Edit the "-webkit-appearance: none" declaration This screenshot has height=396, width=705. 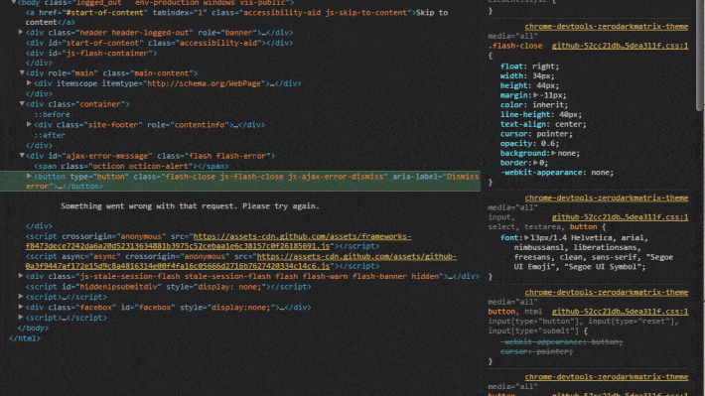pyautogui.click(x=557, y=172)
